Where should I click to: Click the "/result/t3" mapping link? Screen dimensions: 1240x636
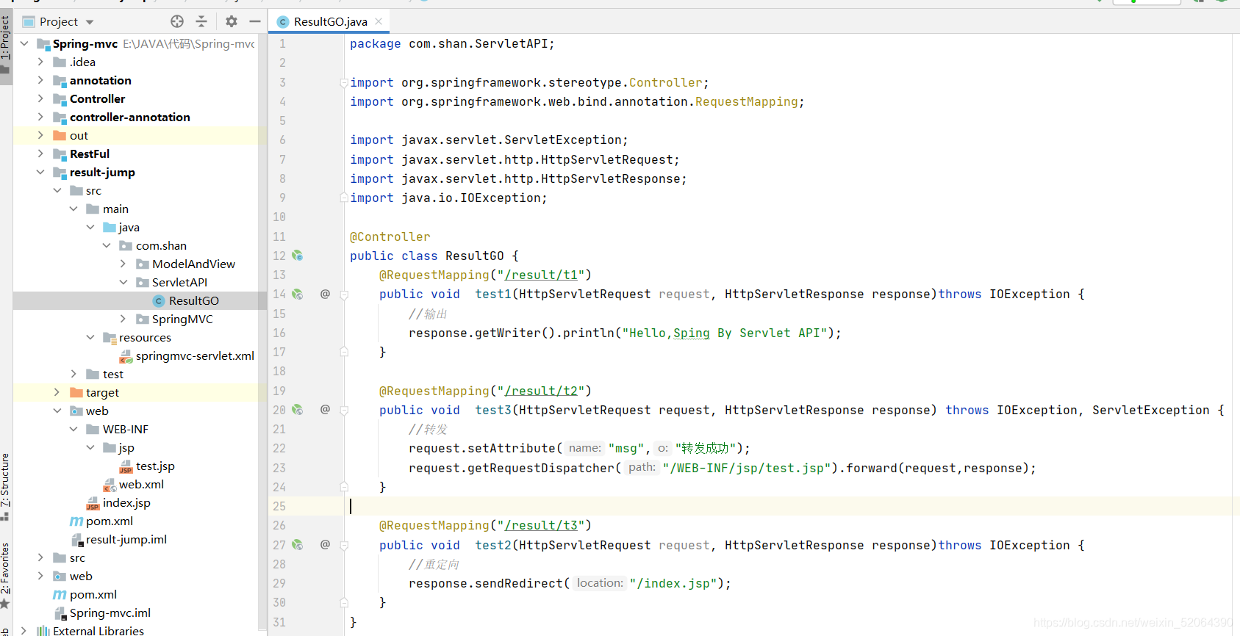(540, 525)
